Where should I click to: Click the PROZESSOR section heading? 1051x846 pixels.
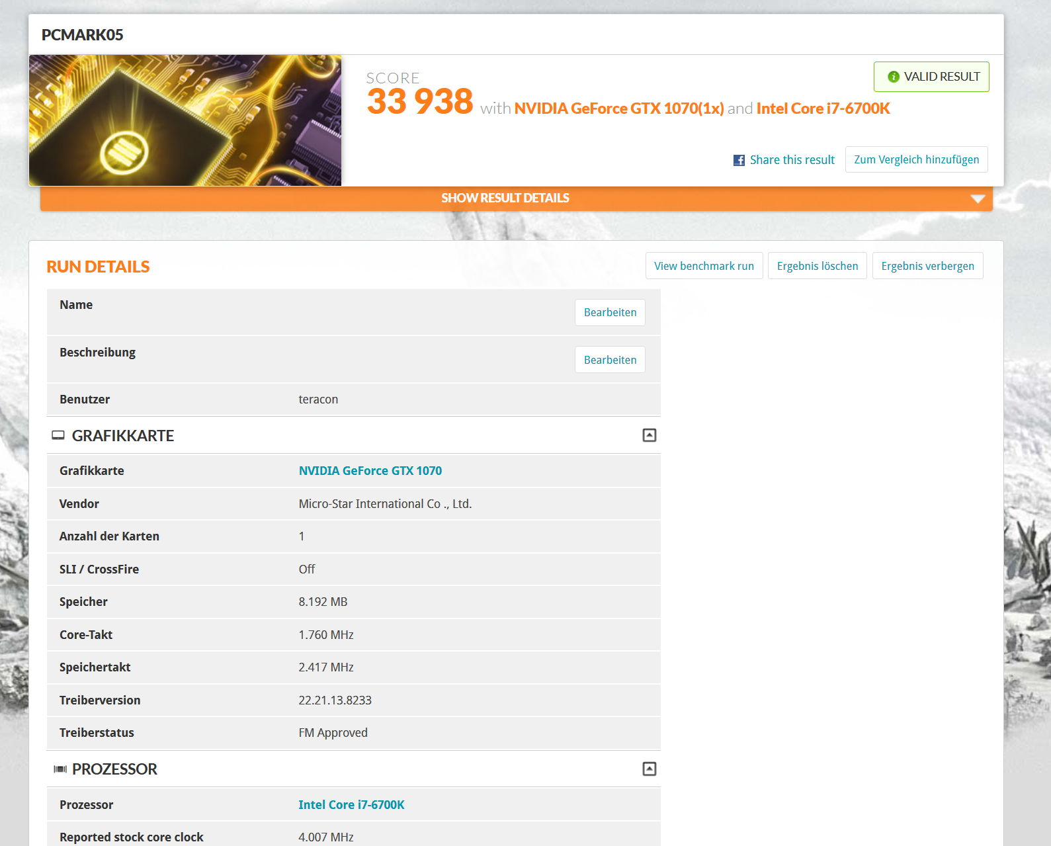tap(114, 769)
